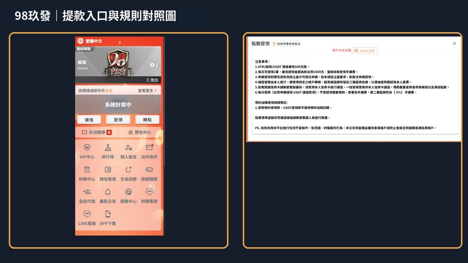Click the 98玖發 shield logo
468x263 pixels.
(118, 63)
